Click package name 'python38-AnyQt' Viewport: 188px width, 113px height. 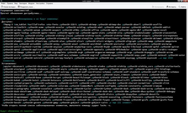[101, 47]
